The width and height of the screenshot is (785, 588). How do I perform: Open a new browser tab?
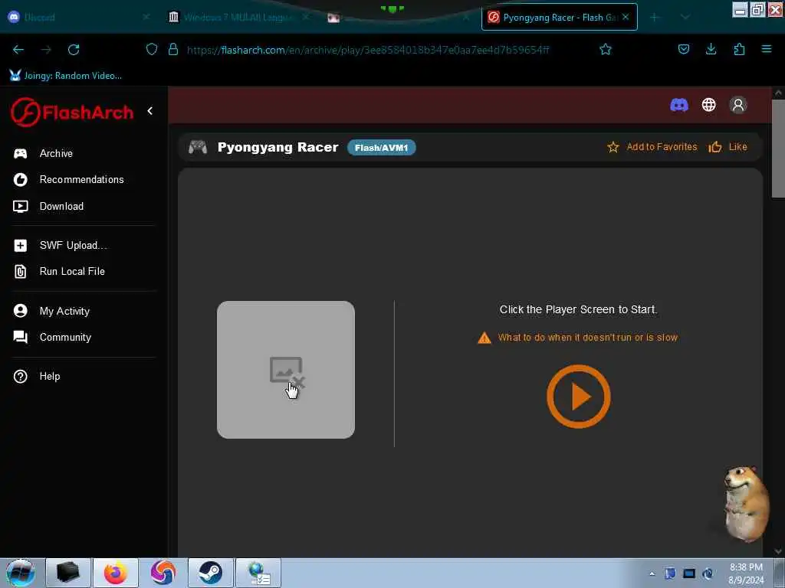(x=655, y=17)
